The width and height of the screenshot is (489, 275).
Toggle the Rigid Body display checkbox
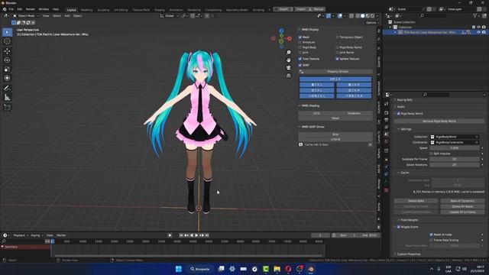300,47
